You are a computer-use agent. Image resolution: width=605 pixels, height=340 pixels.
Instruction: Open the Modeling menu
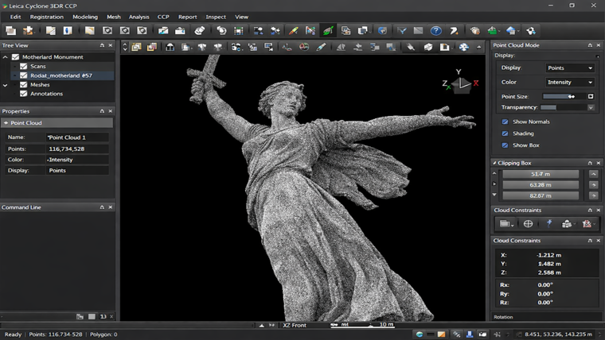click(85, 17)
